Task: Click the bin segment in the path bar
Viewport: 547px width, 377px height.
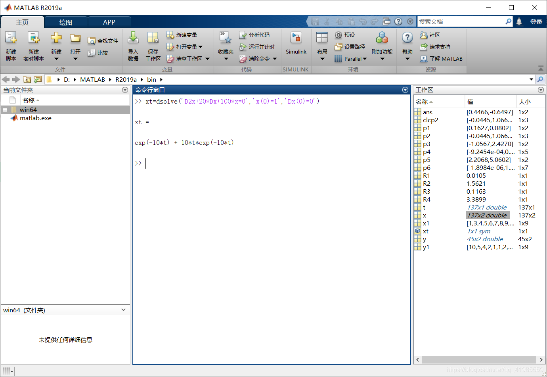Action: point(152,79)
